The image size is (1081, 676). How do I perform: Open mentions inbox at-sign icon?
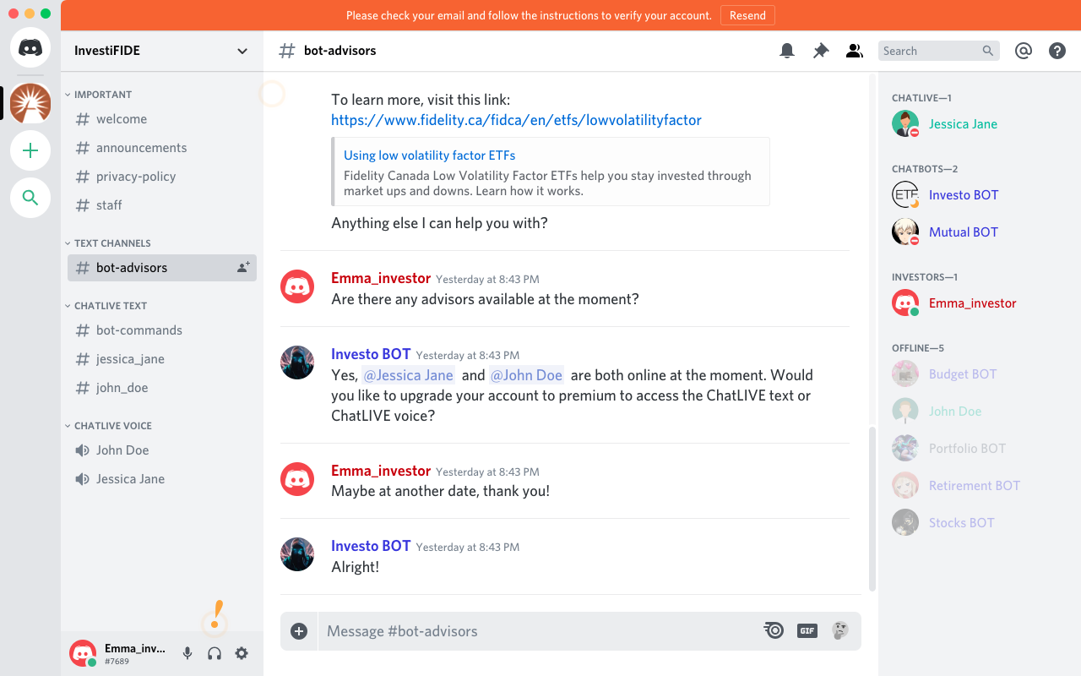coord(1024,51)
